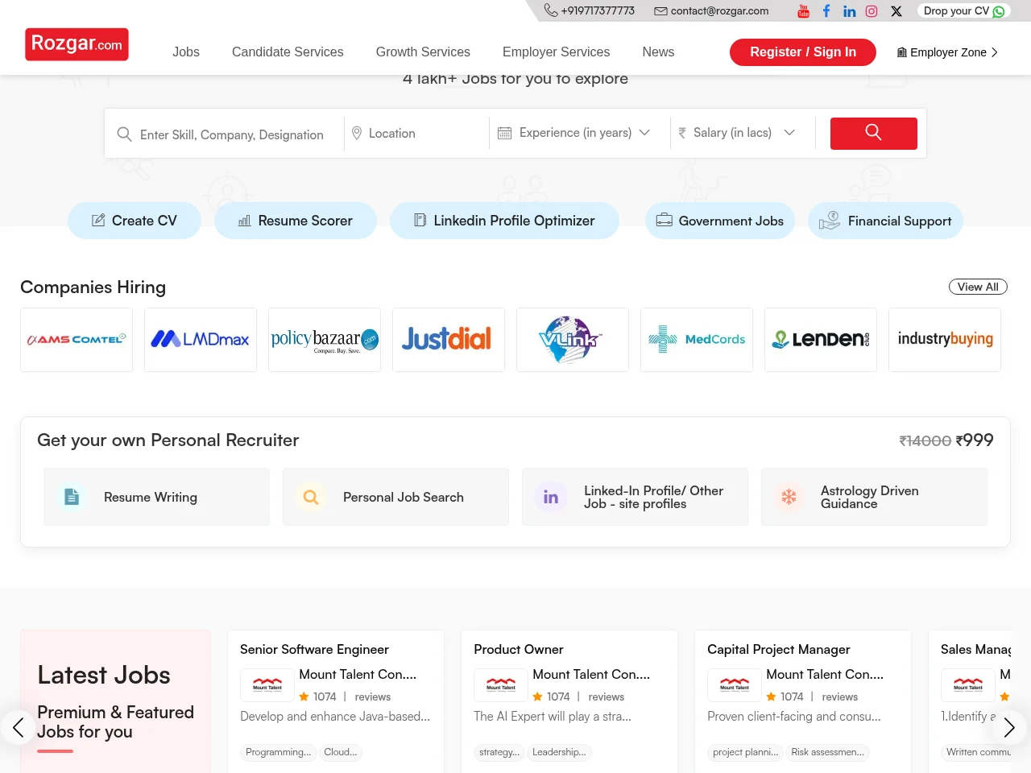Open the Growth Services menu

point(423,52)
